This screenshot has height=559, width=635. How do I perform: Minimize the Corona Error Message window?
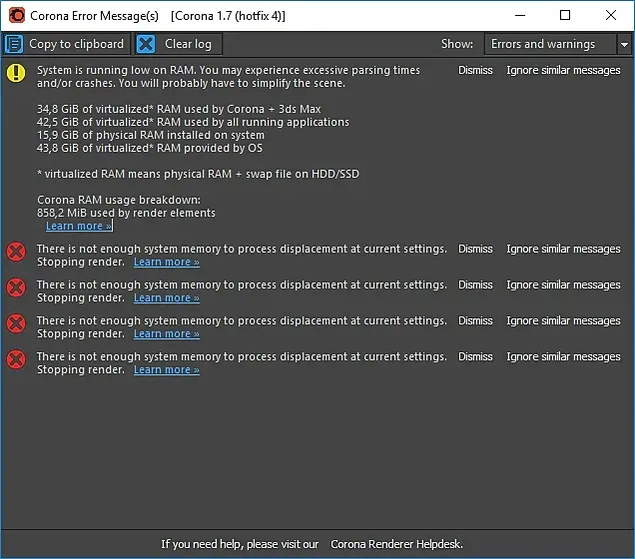click(520, 15)
